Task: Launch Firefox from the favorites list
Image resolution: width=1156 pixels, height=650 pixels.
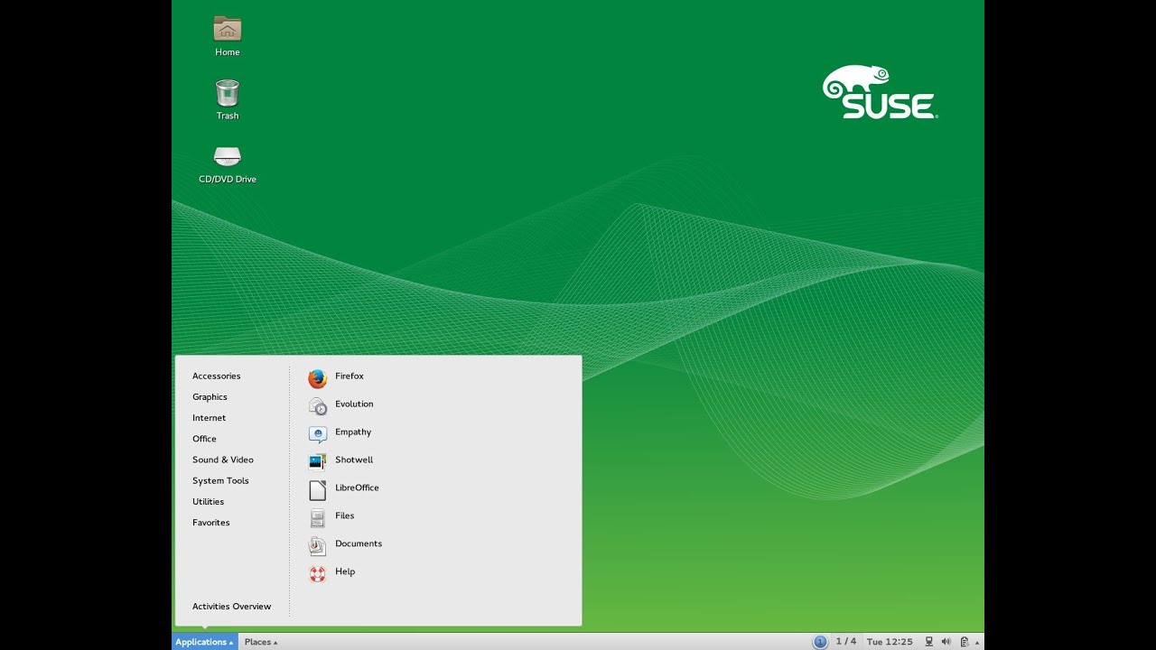Action: pos(336,376)
